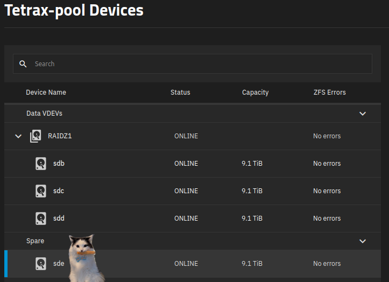This screenshot has height=282, width=389.
Task: Click the sdc disk icon
Action: pyautogui.click(x=41, y=191)
